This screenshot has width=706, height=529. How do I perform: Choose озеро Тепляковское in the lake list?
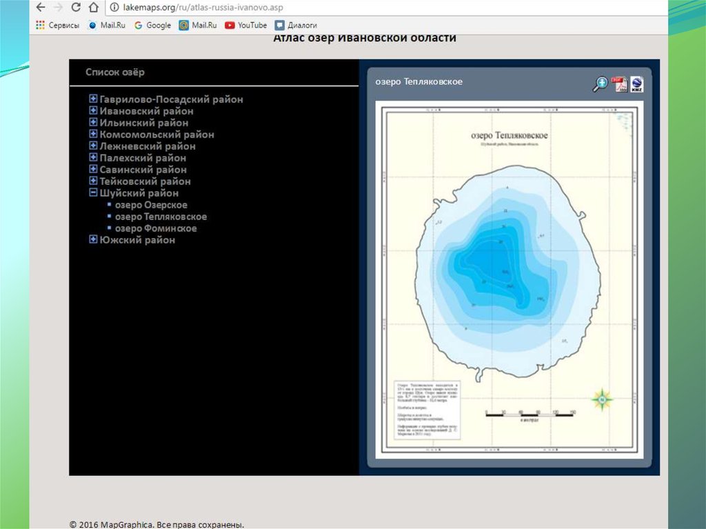tap(161, 217)
